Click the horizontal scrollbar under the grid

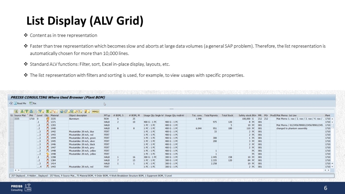[x=167, y=170]
